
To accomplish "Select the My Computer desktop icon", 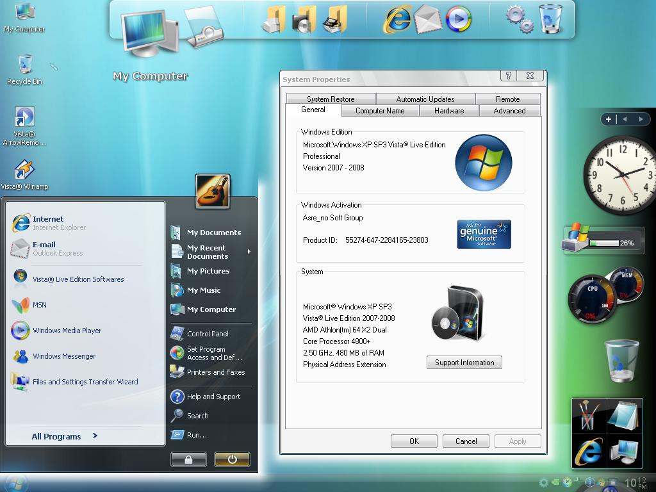I will (24, 17).
